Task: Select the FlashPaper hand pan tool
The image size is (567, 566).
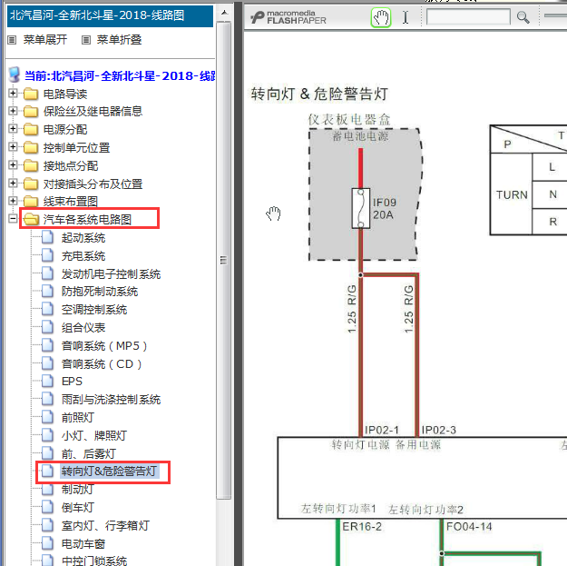Action: coord(380,17)
